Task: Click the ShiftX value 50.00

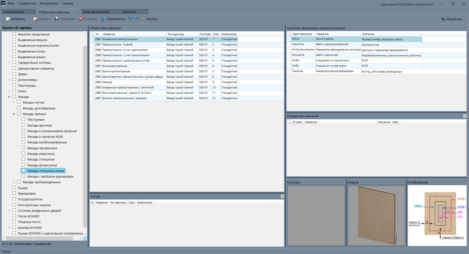Action: 365,61
